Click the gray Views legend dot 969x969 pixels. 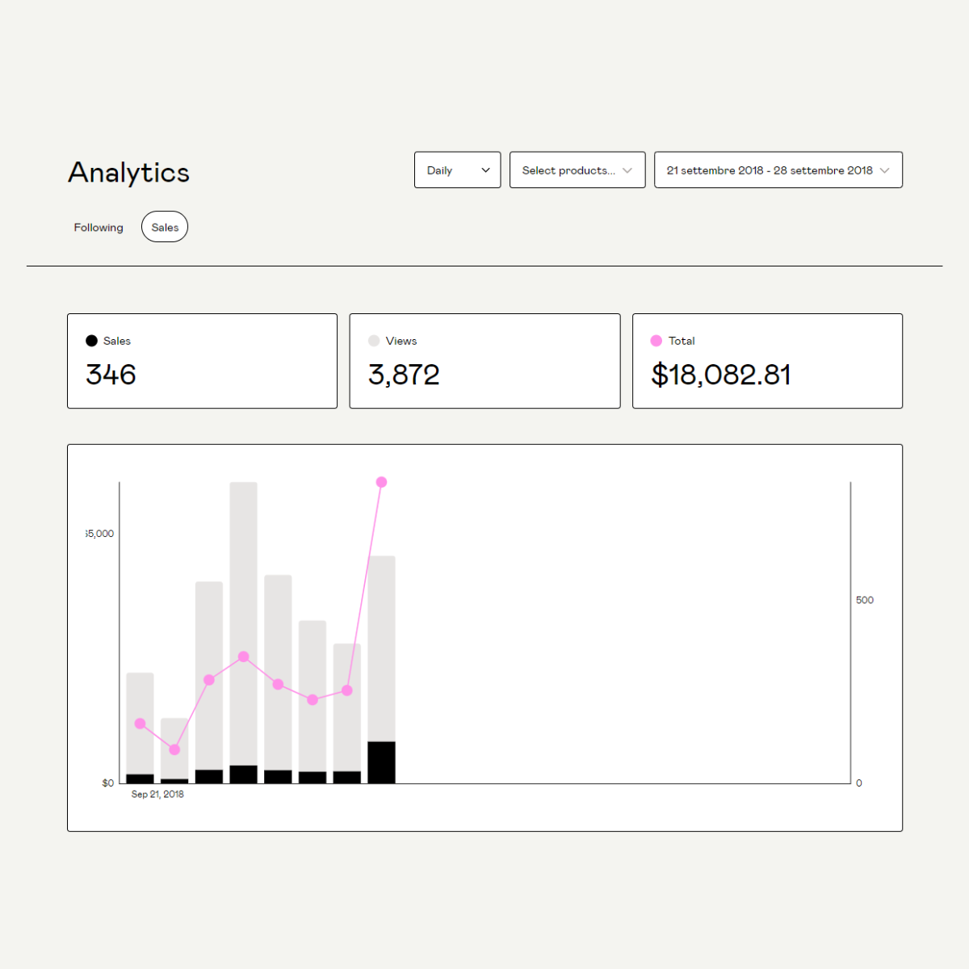coord(374,341)
